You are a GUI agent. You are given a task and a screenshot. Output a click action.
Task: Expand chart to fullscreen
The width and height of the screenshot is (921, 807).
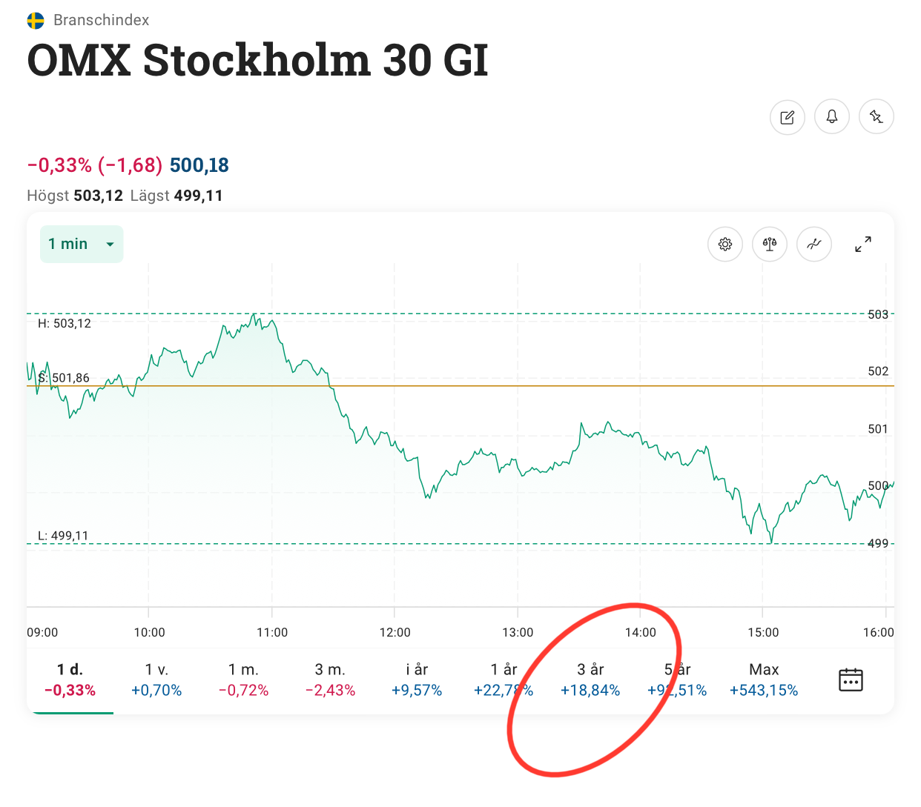tap(862, 245)
